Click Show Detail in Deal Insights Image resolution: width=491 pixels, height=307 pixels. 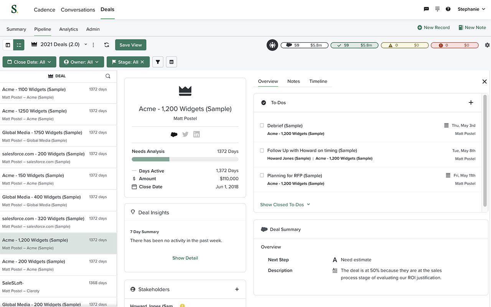(185, 258)
